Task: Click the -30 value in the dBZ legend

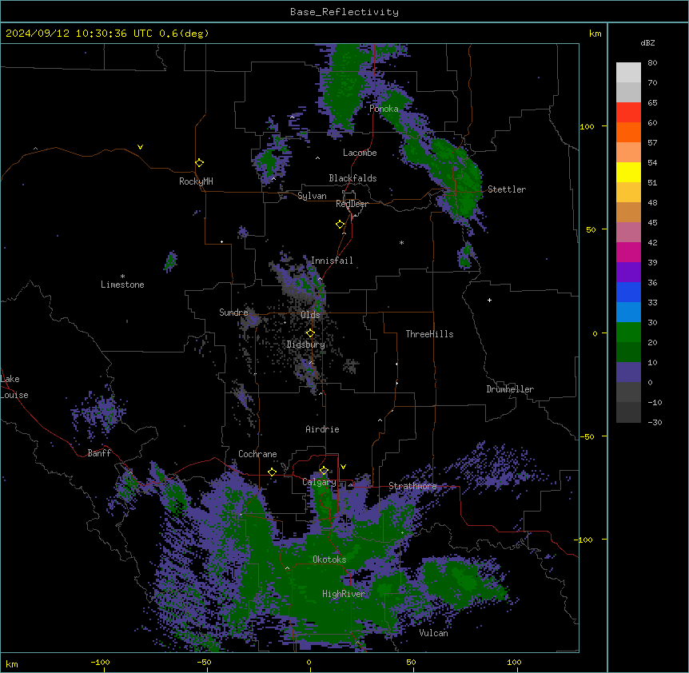Action: point(655,422)
